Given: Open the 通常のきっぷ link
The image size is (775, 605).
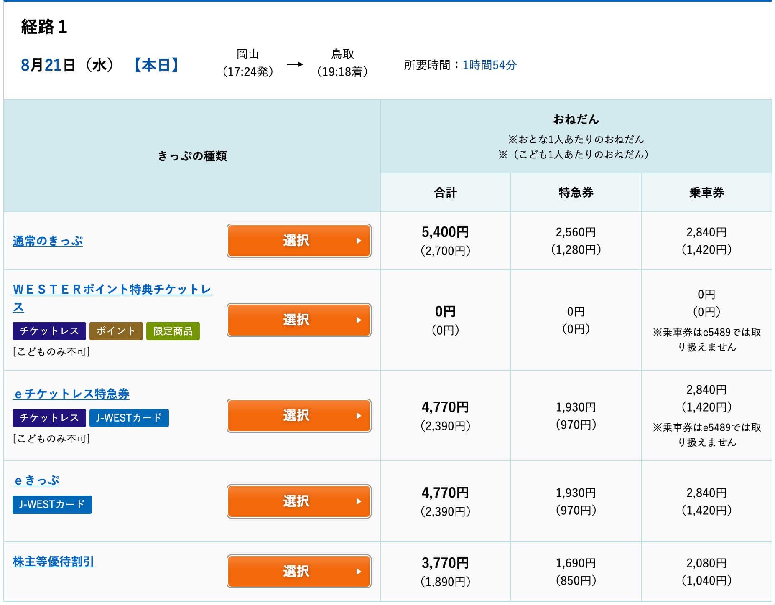Looking at the screenshot, I should pyautogui.click(x=48, y=241).
